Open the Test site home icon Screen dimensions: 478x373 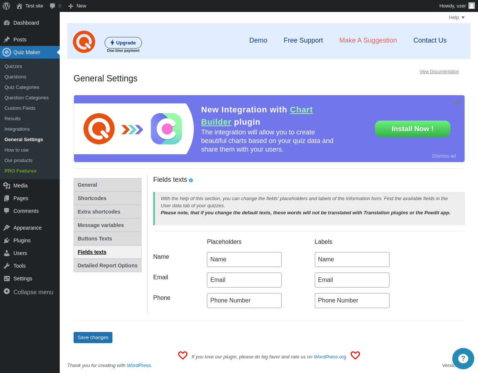click(19, 6)
